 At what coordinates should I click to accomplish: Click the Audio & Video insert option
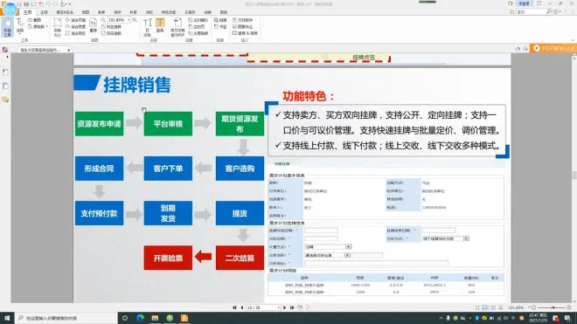pyautogui.click(x=245, y=33)
